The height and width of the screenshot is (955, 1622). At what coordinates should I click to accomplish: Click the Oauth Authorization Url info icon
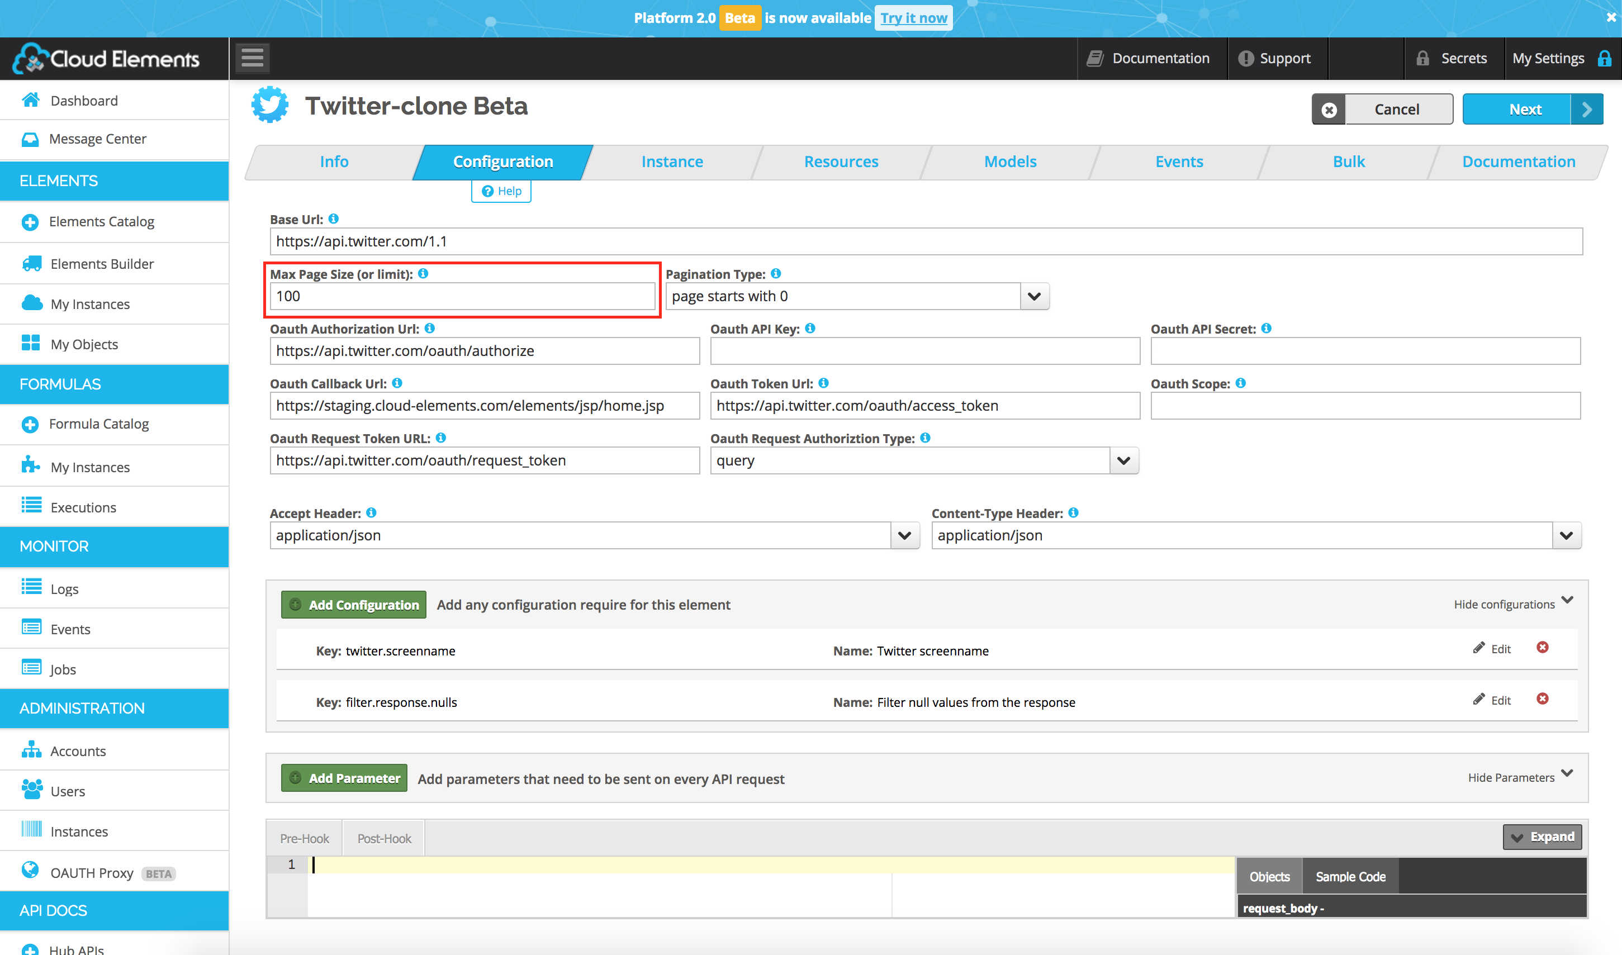(x=429, y=328)
